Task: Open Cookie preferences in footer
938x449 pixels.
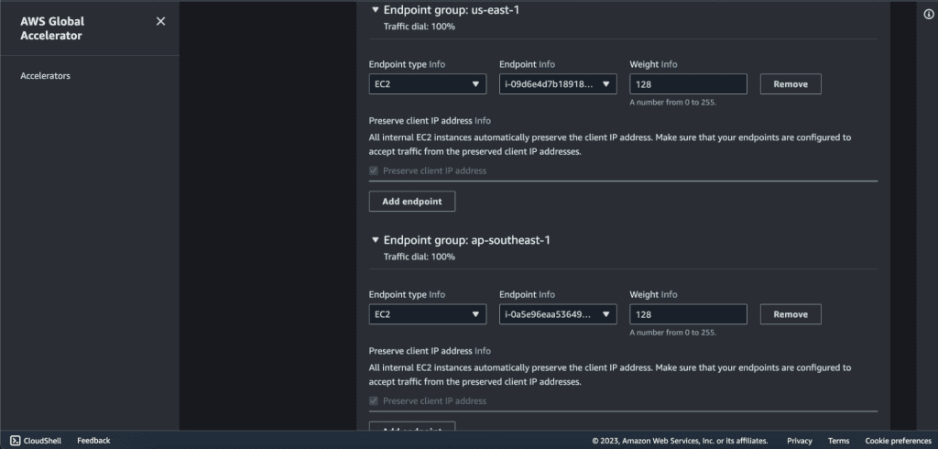Action: [898, 442]
